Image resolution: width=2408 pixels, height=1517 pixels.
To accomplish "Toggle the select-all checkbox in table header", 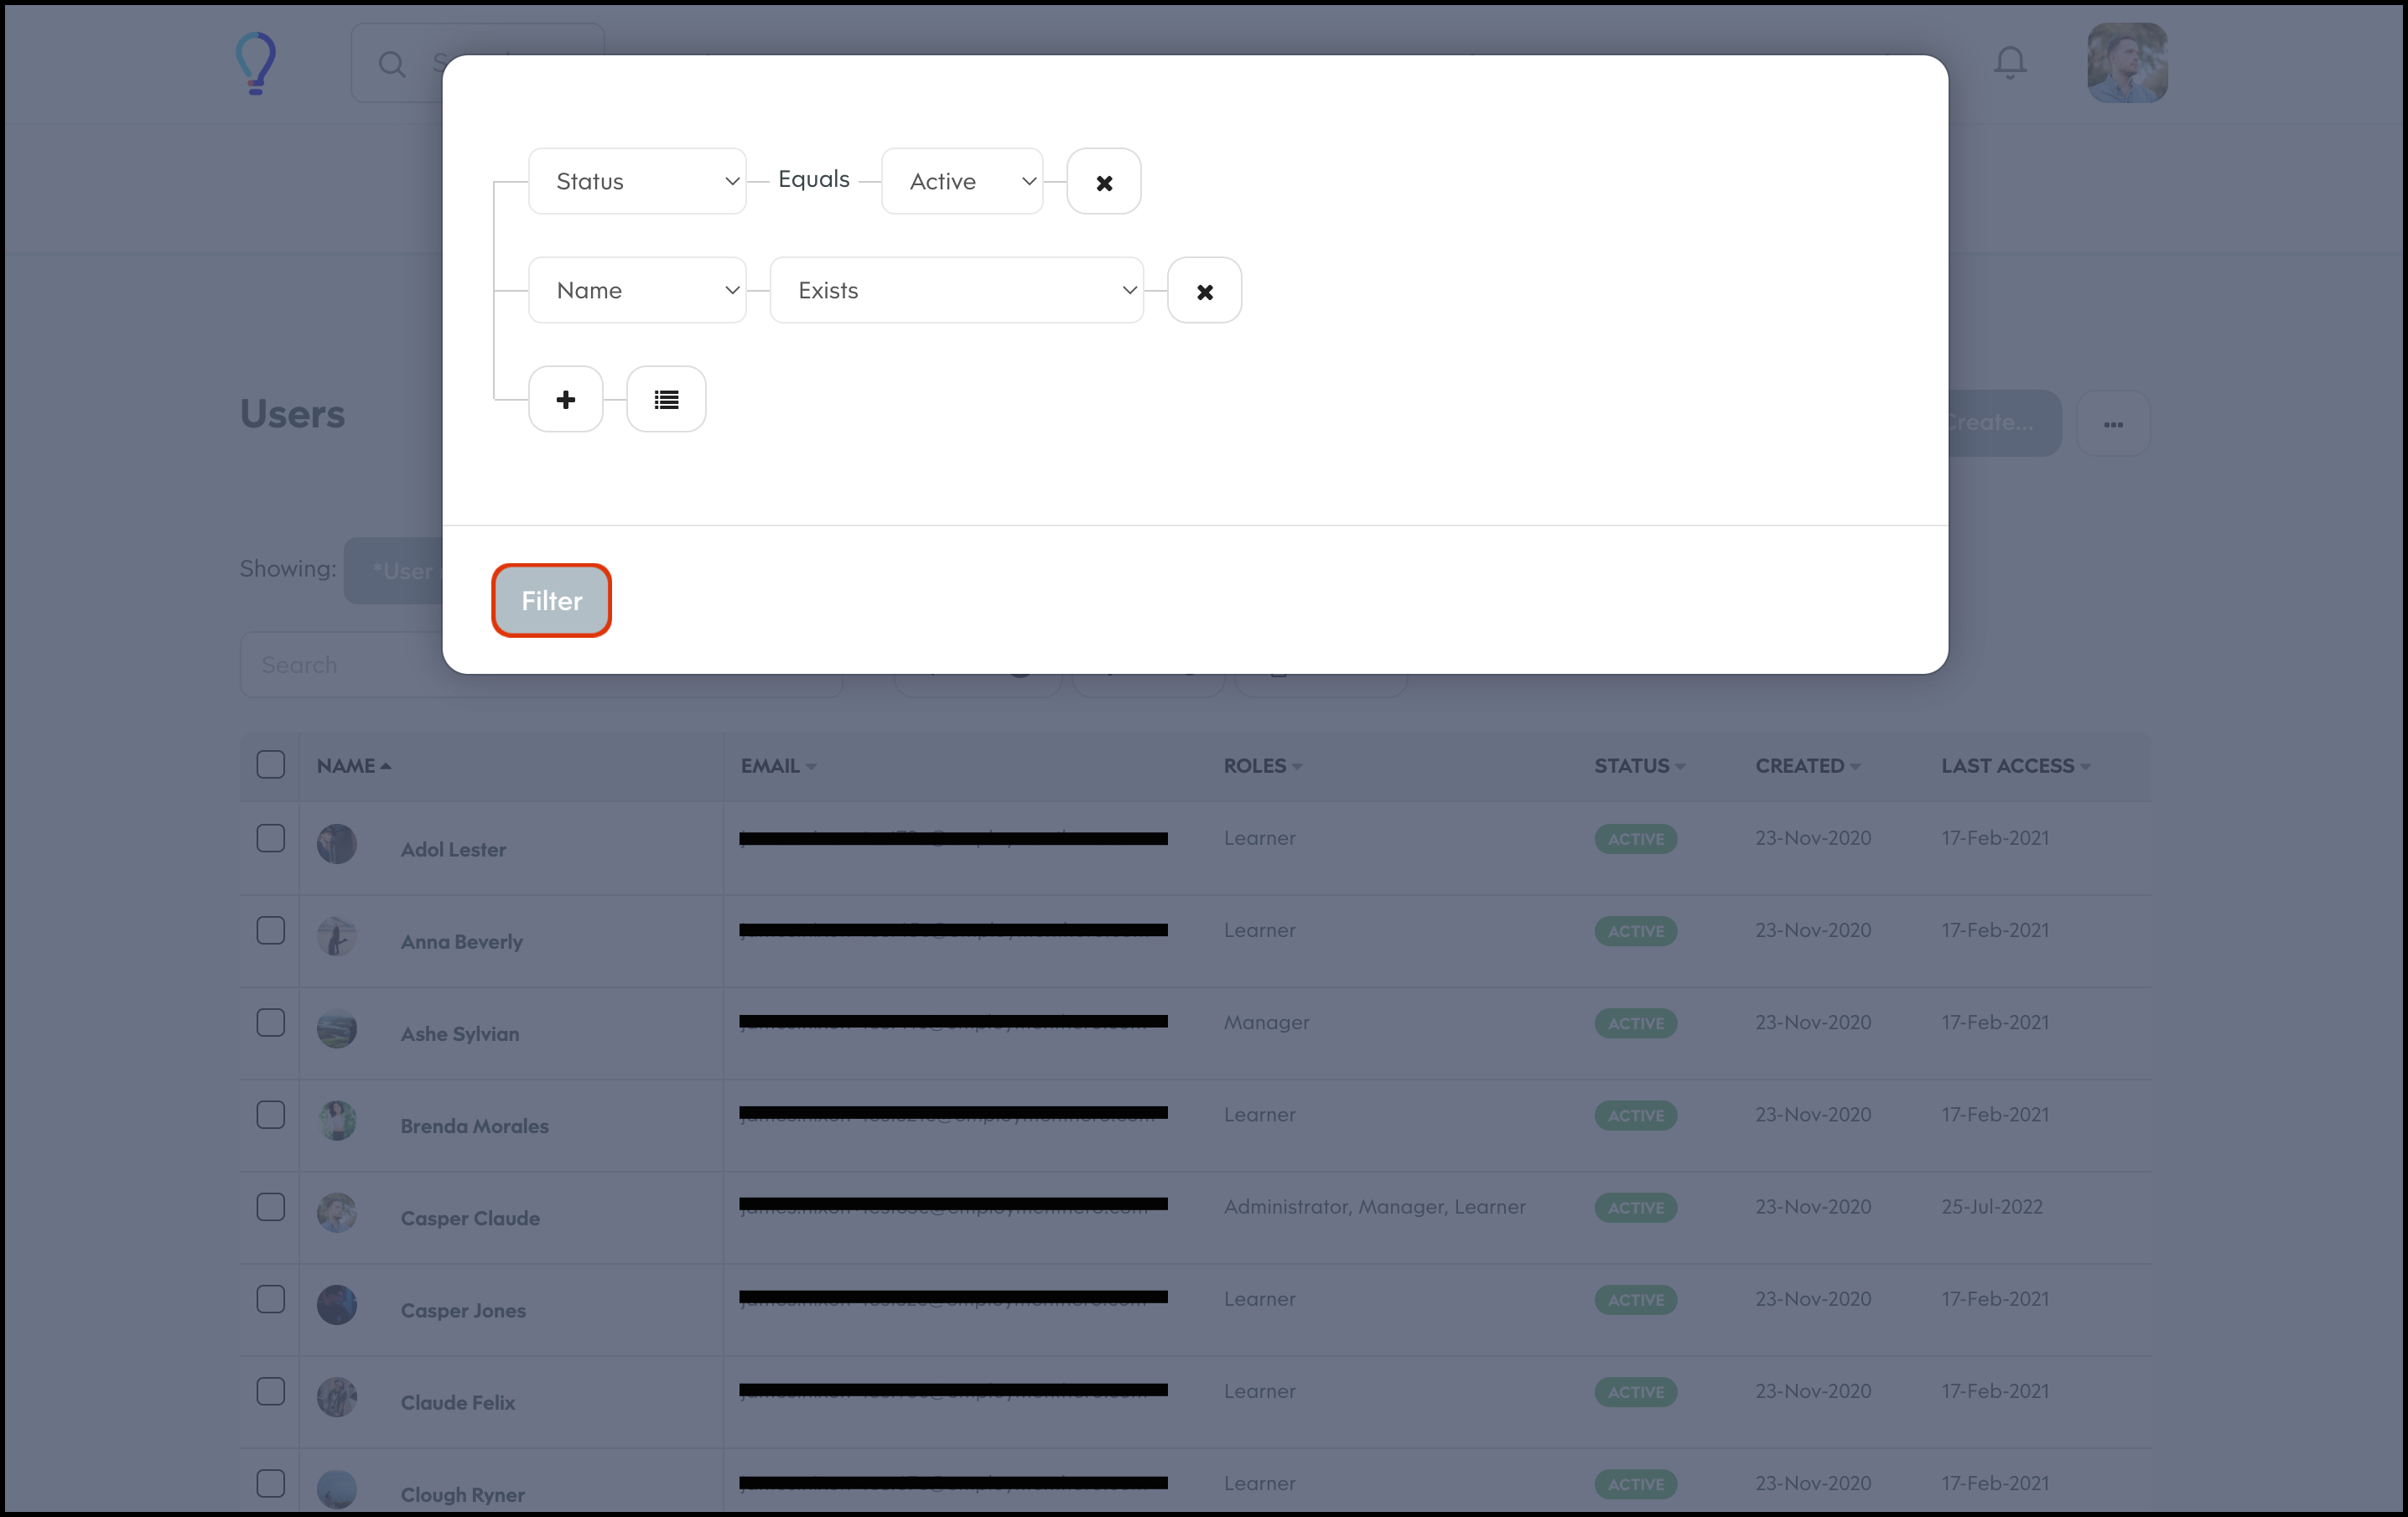I will coord(271,764).
